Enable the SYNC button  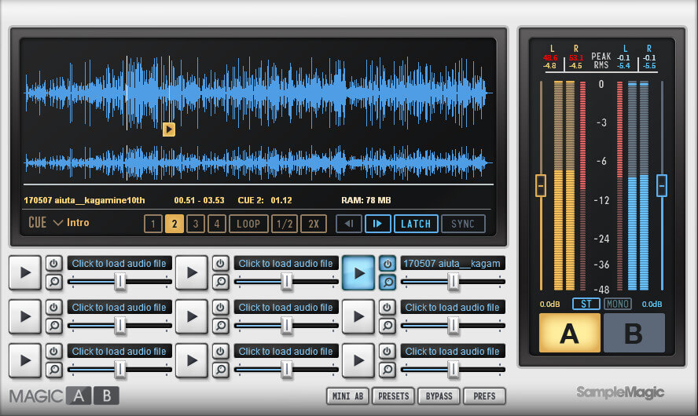463,224
